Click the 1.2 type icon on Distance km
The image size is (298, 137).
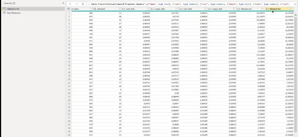(267, 9)
